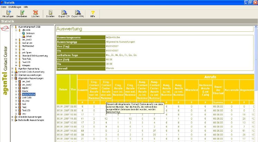Click the Hinzufügen toolbar icon
258x142 pixels.
pyautogui.click(x=8, y=12)
